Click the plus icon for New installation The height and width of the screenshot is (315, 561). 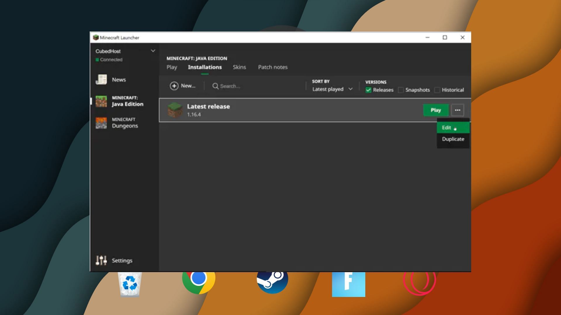coord(174,86)
